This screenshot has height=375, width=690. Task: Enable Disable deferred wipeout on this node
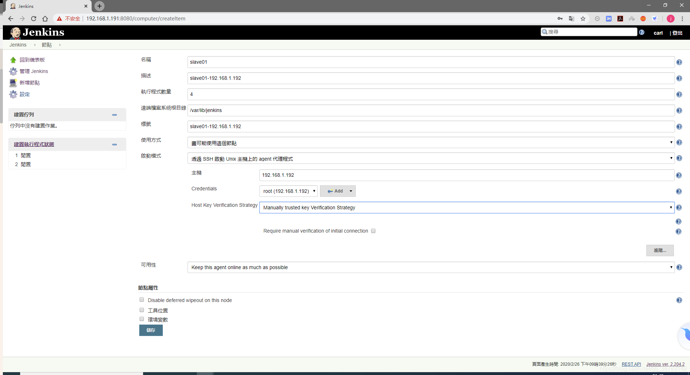click(142, 299)
